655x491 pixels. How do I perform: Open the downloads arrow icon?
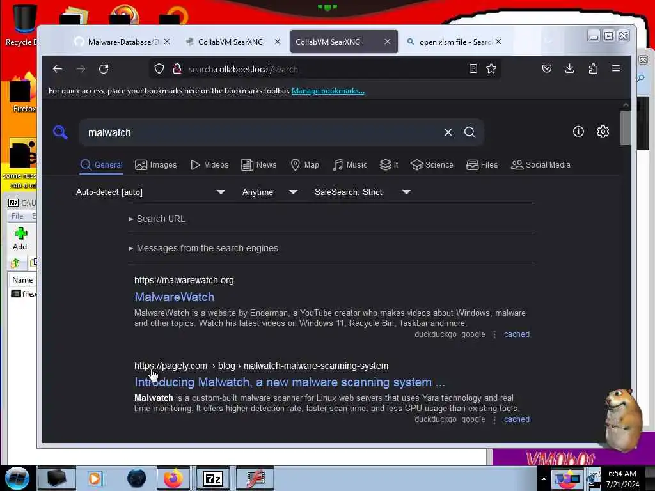569,68
